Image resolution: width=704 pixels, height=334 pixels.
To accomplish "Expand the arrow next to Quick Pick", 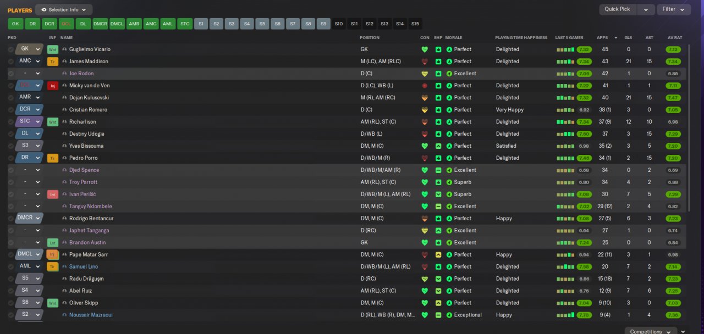I will [646, 9].
